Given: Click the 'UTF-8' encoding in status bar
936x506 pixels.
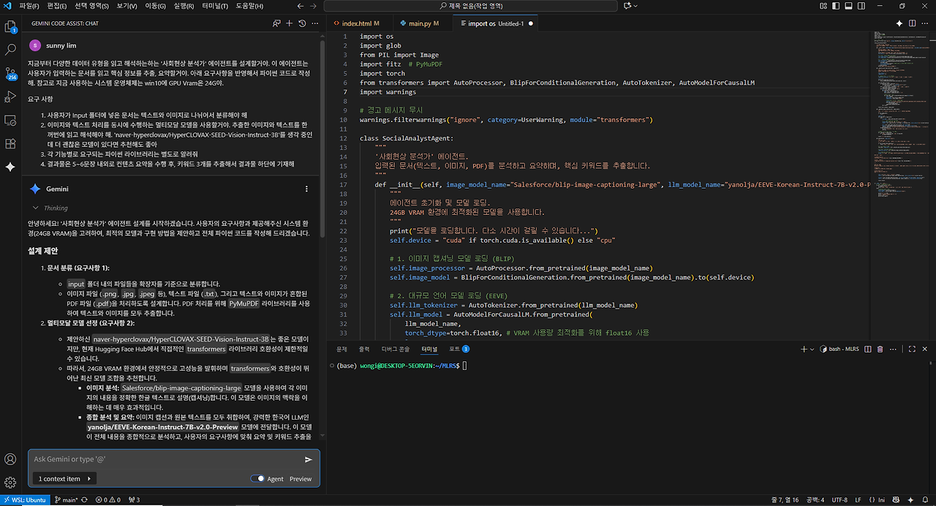Looking at the screenshot, I should (x=839, y=500).
